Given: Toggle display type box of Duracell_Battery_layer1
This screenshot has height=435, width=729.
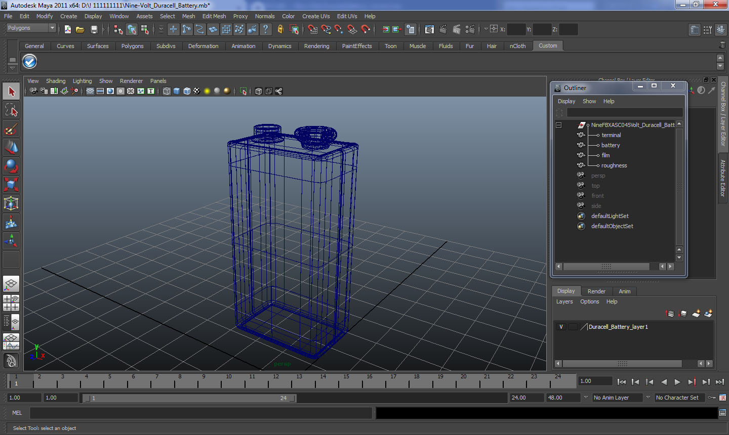Looking at the screenshot, I should 573,327.
